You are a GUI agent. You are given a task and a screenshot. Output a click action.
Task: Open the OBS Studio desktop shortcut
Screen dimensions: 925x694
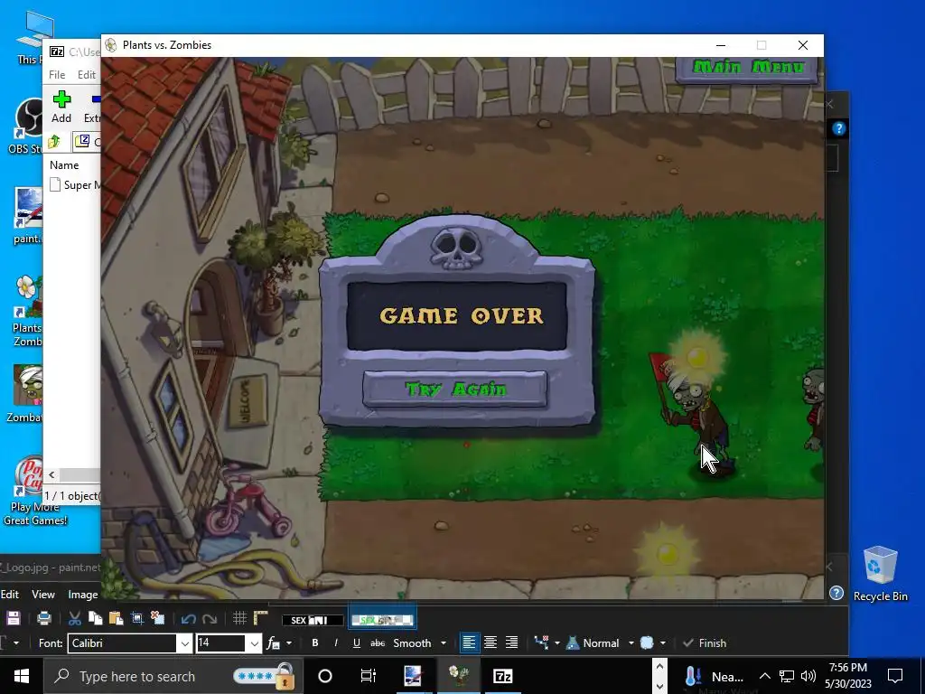[26, 127]
